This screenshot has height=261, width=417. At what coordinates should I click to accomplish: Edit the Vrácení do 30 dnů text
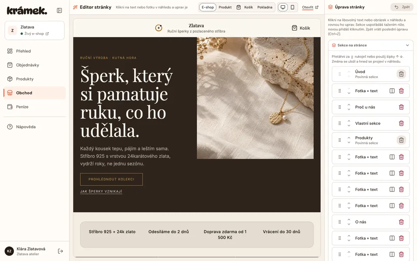281,232
